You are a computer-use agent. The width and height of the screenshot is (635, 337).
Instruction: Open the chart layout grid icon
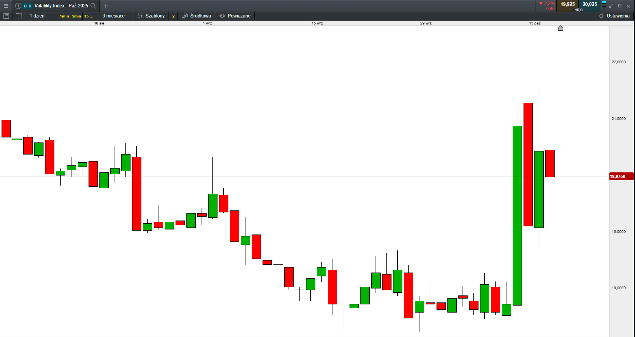[19, 16]
